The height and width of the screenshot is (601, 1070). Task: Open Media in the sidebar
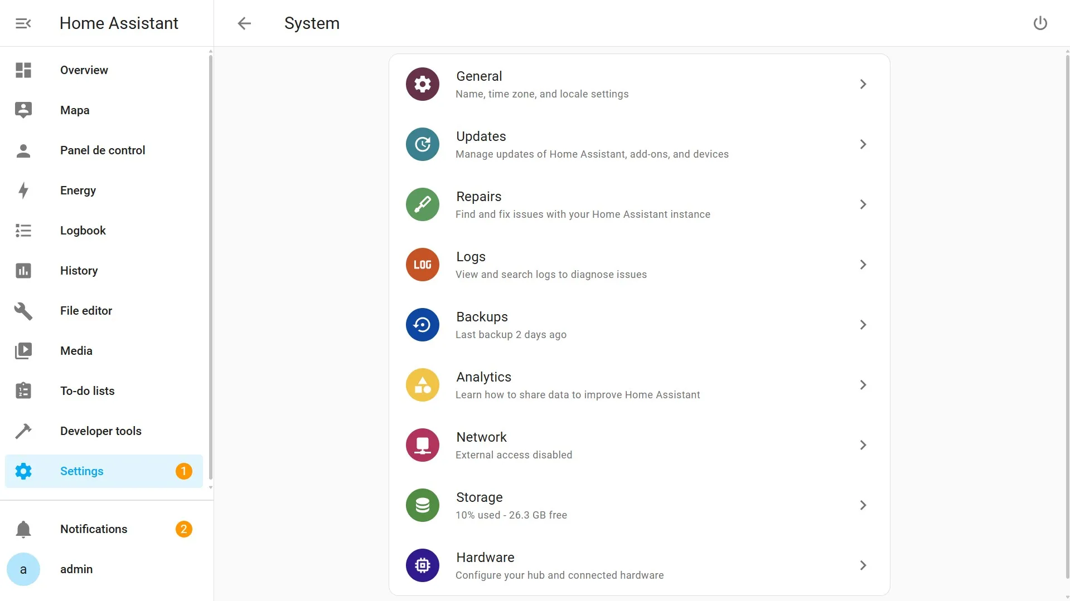click(104, 351)
